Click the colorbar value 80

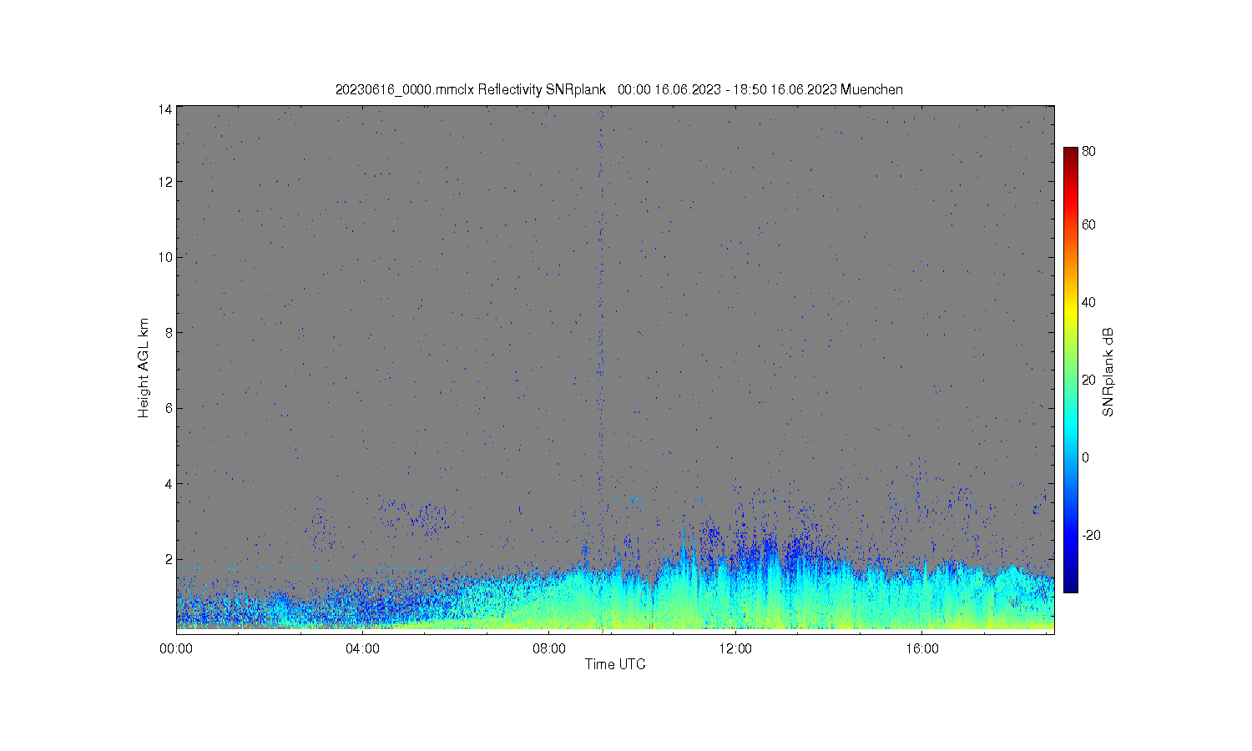tap(1088, 152)
